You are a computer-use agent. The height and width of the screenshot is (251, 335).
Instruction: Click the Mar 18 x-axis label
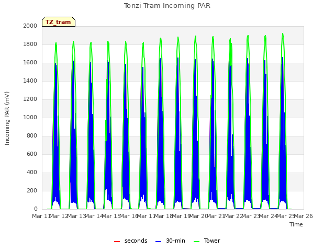tap(164, 216)
